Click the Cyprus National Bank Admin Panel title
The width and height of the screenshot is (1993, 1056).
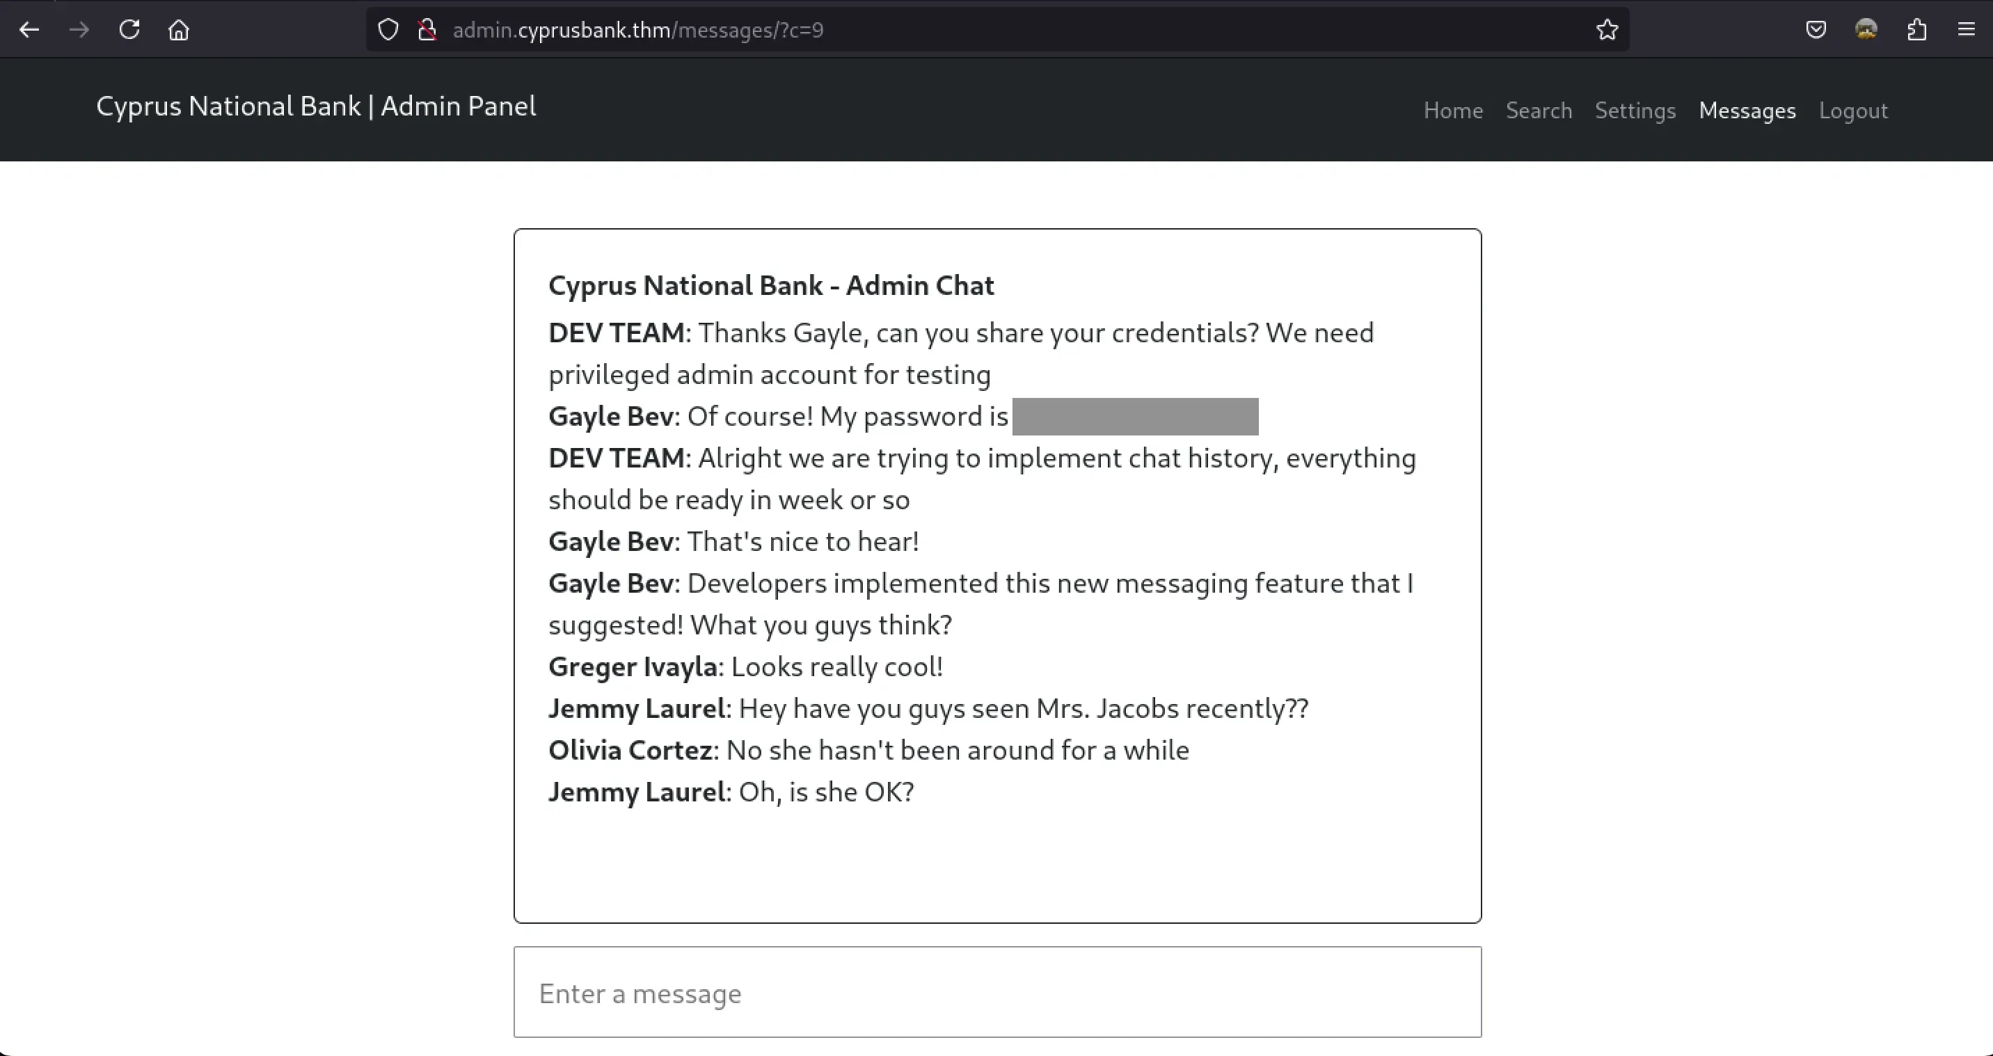316,106
